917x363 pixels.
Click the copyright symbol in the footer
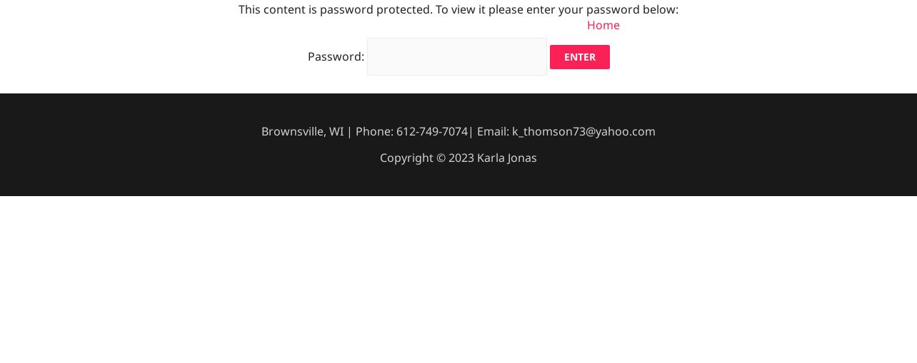point(441,158)
